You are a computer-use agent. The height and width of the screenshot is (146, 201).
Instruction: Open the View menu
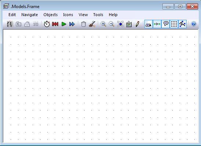(x=83, y=15)
